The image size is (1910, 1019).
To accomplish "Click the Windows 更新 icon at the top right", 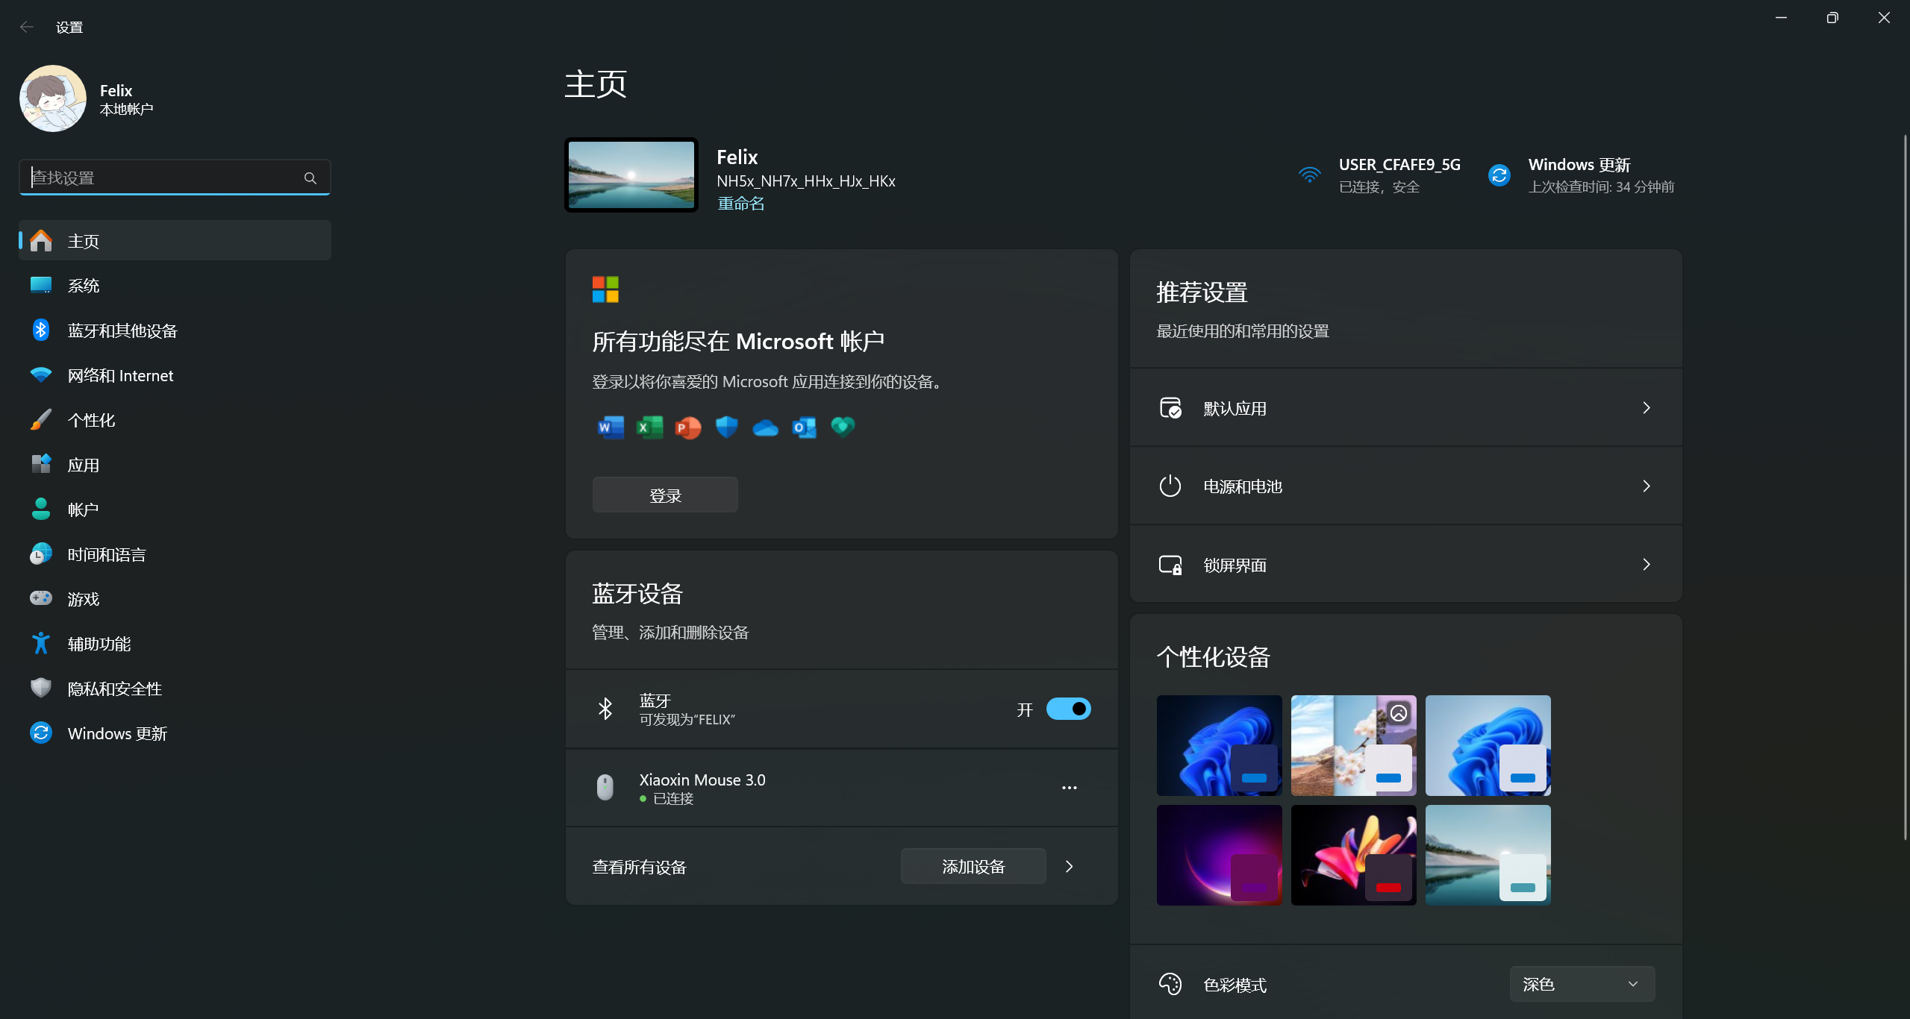I will pyautogui.click(x=1499, y=174).
